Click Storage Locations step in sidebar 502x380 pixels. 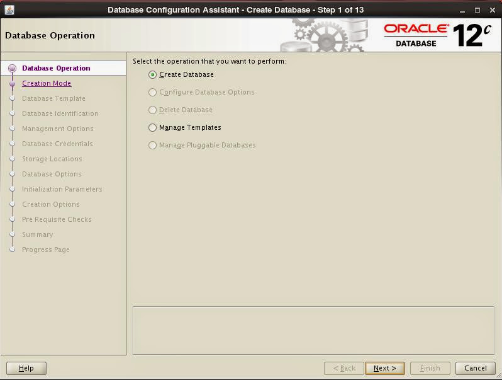pyautogui.click(x=52, y=159)
